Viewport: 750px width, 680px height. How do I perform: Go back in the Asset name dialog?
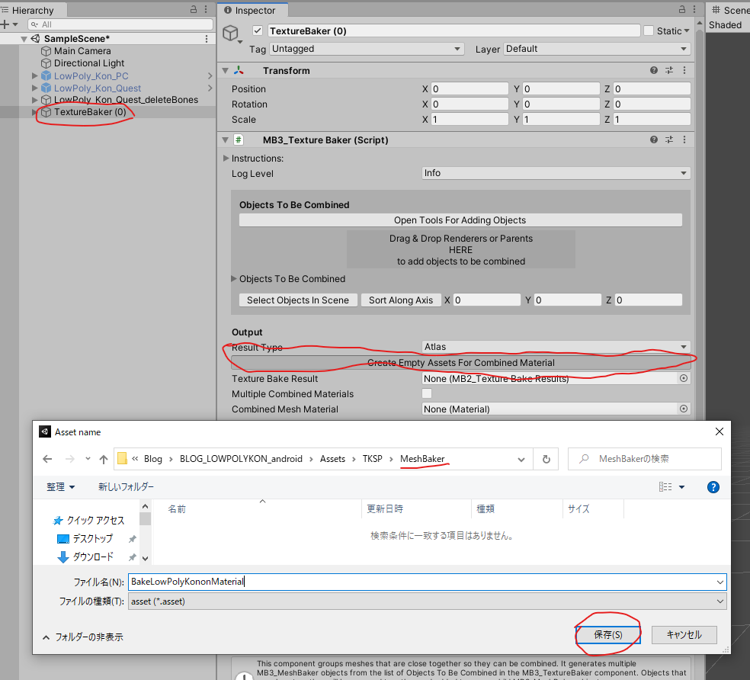coord(47,459)
